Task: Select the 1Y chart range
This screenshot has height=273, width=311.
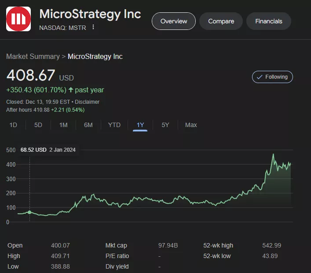Action: click(x=140, y=125)
